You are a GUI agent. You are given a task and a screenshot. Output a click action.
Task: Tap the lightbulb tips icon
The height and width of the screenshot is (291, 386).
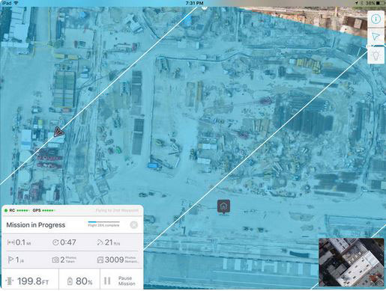[x=376, y=55]
